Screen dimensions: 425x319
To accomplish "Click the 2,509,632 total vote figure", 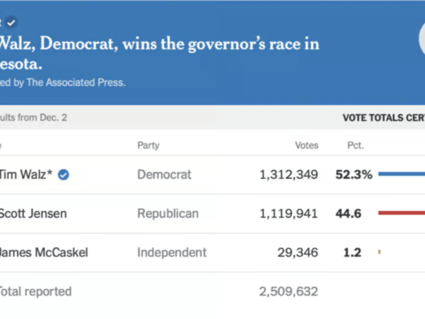I will [x=288, y=291].
